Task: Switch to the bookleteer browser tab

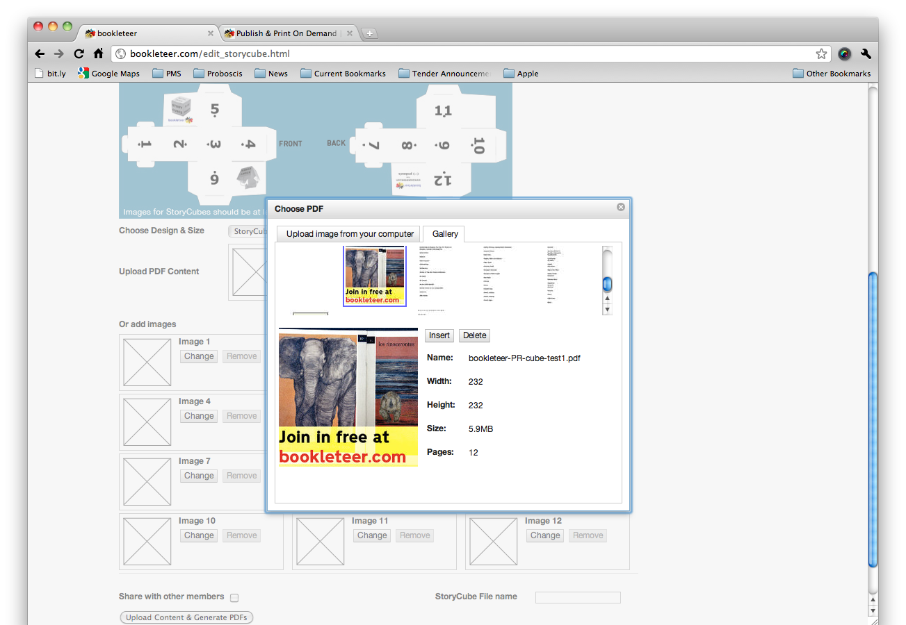Action: [149, 33]
